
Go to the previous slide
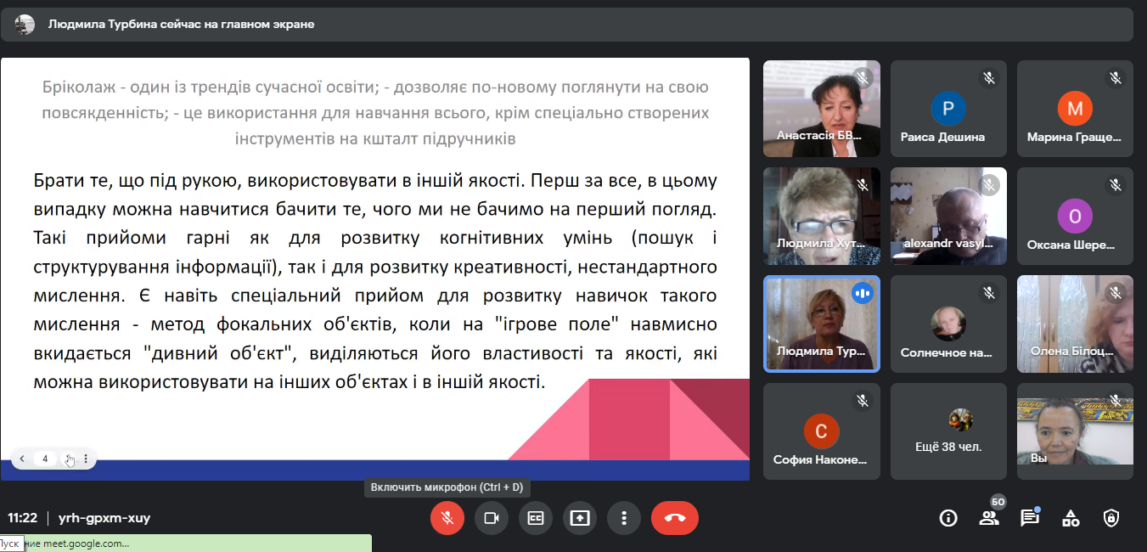22,459
